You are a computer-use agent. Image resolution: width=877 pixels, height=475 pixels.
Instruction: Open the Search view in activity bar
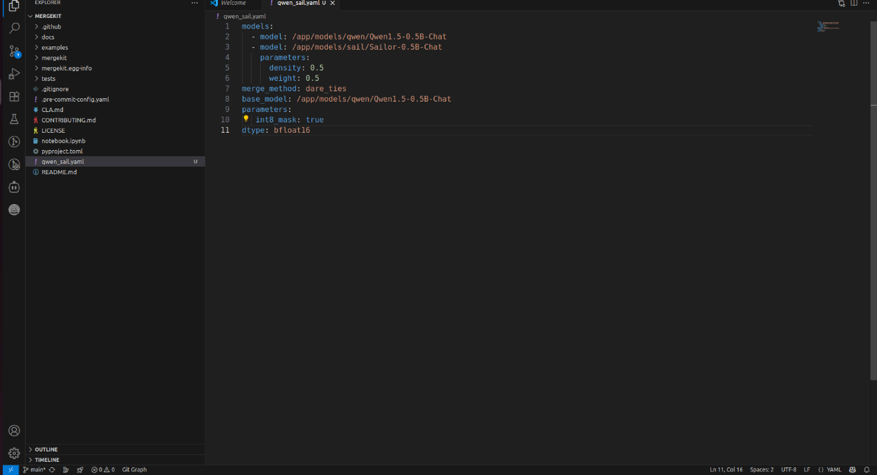tap(14, 28)
